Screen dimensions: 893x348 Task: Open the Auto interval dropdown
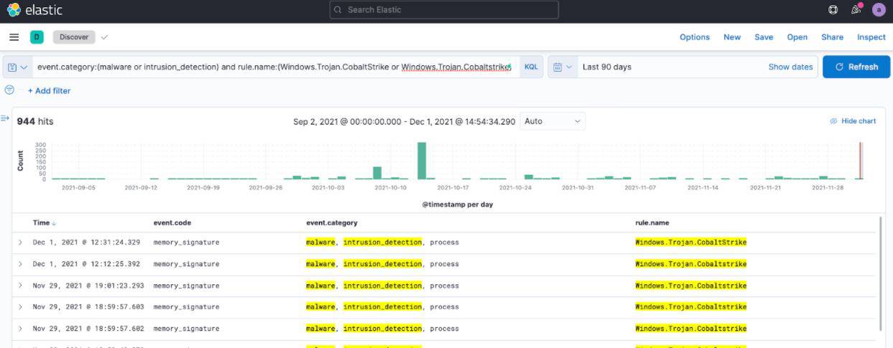click(552, 122)
